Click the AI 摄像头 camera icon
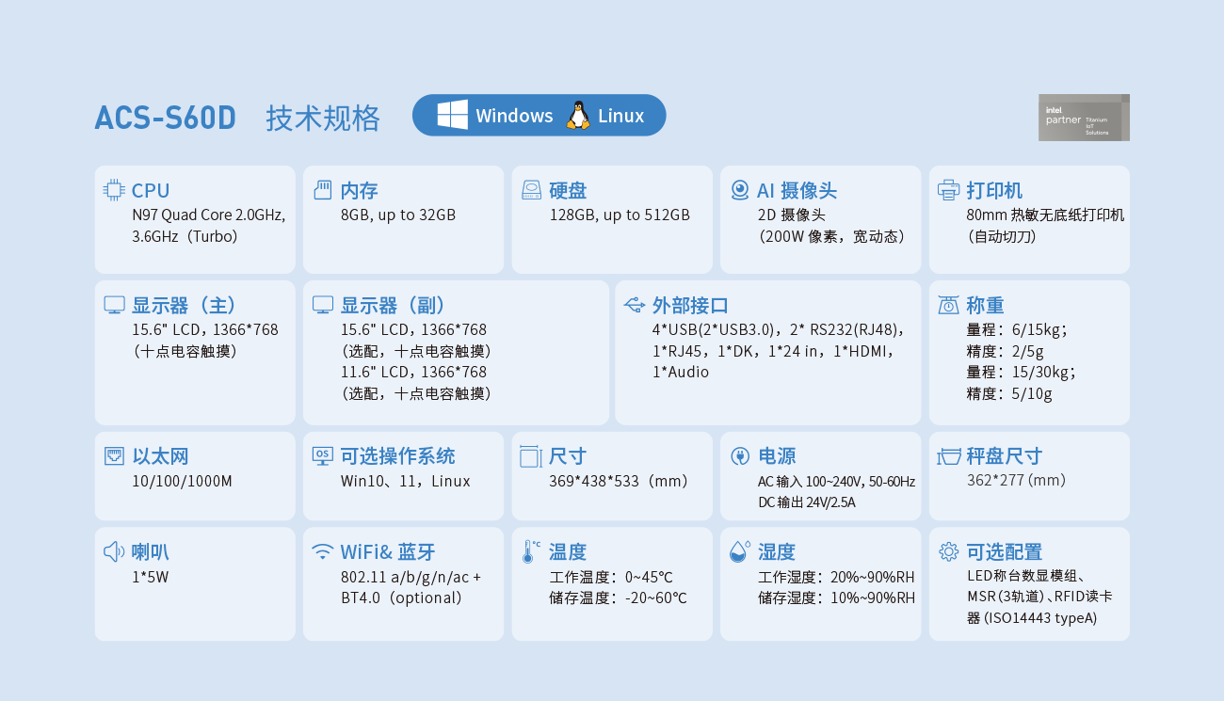The width and height of the screenshot is (1224, 701). (x=740, y=189)
